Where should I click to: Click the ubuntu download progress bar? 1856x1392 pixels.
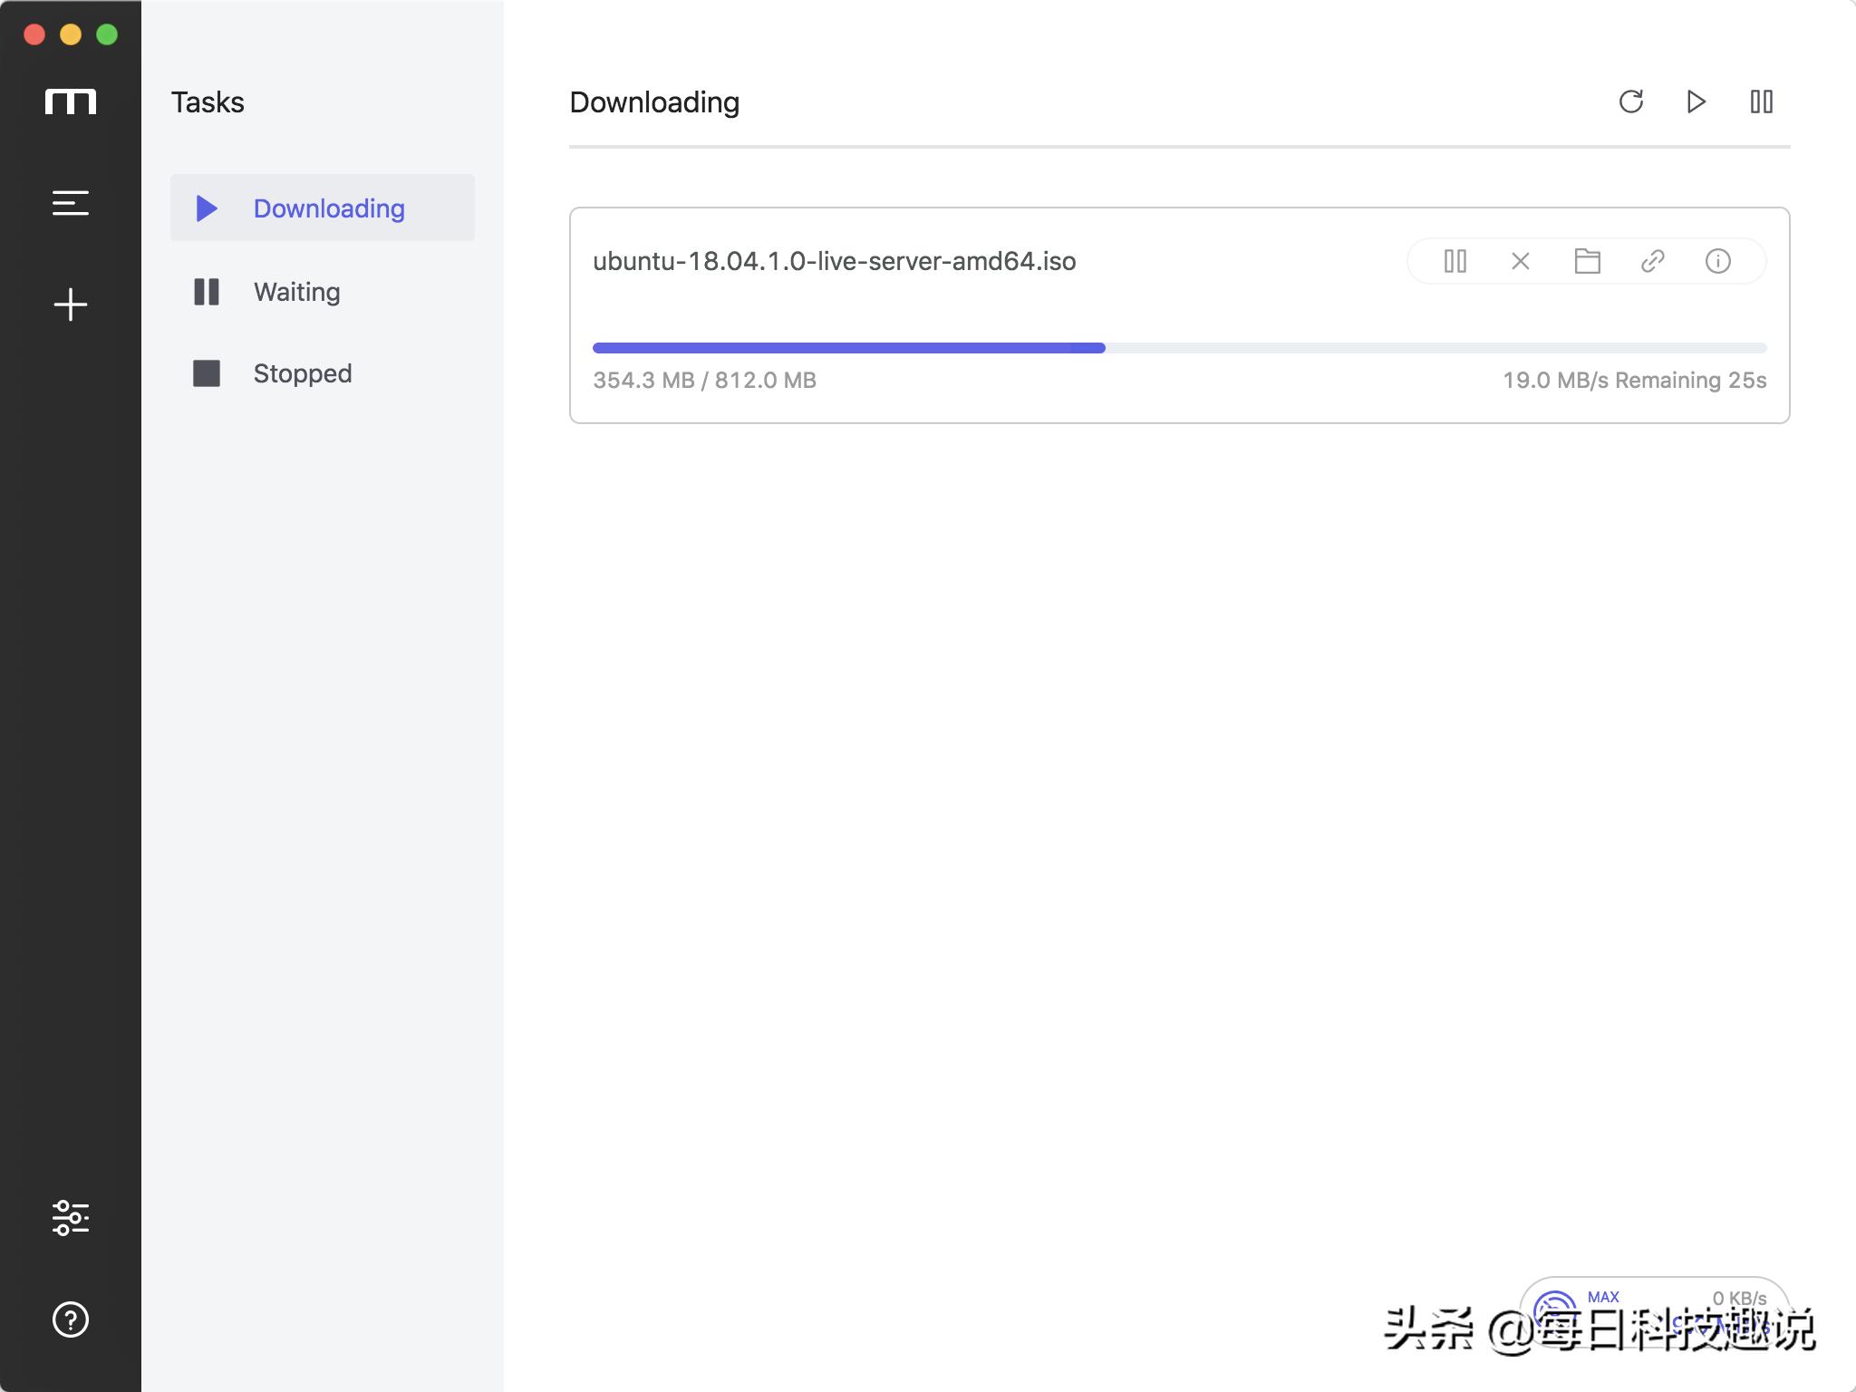click(x=1178, y=348)
